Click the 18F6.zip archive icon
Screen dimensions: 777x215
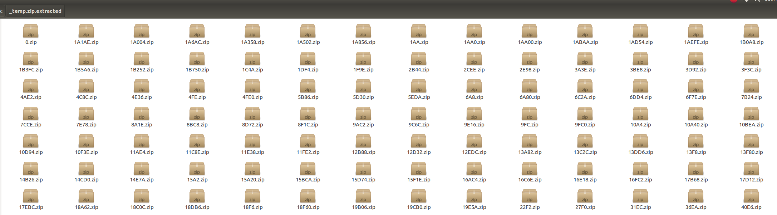click(252, 196)
